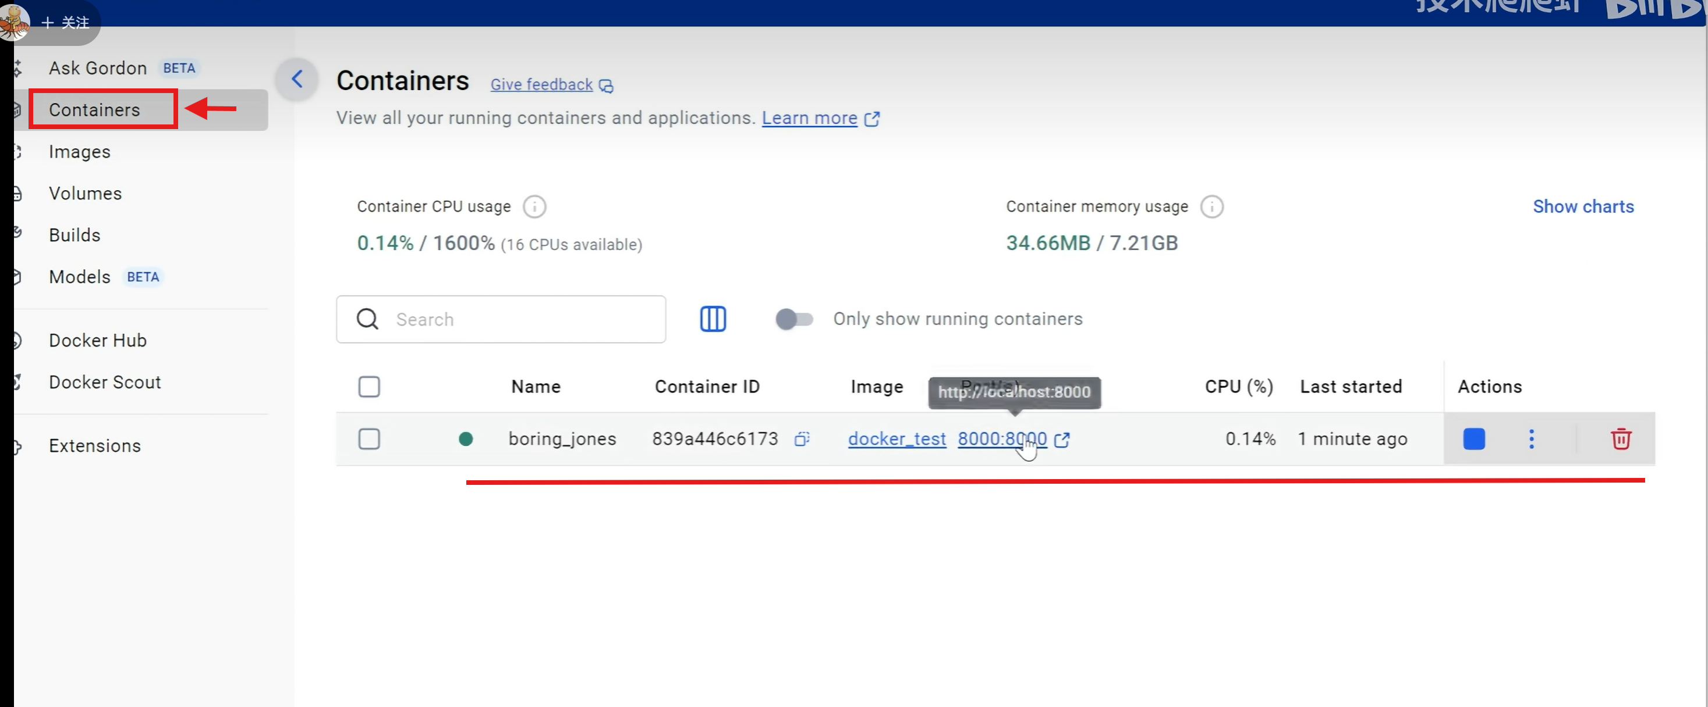This screenshot has width=1708, height=707.
Task: Click the memory usage info icon
Action: coord(1211,207)
